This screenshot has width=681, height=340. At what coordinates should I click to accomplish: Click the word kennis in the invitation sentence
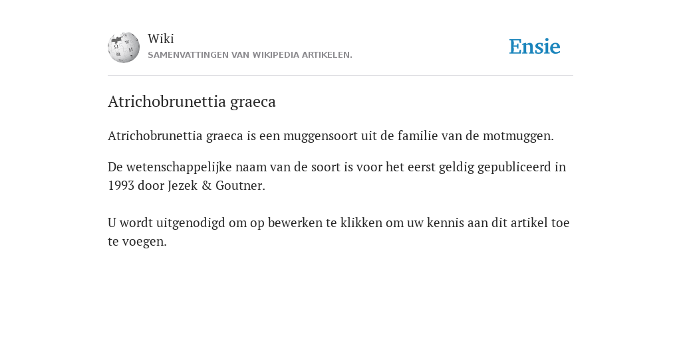[x=442, y=222]
